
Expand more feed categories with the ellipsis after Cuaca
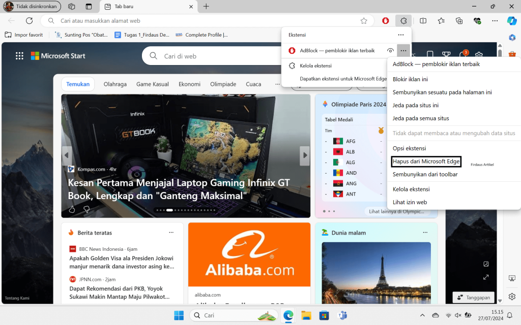pyautogui.click(x=277, y=84)
